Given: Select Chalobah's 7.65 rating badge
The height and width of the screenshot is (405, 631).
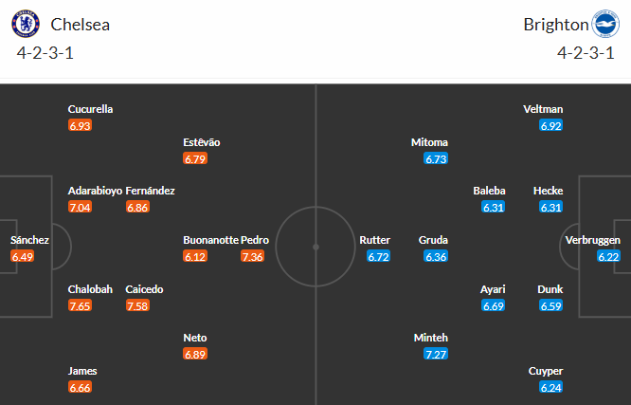Looking at the screenshot, I should (80, 304).
